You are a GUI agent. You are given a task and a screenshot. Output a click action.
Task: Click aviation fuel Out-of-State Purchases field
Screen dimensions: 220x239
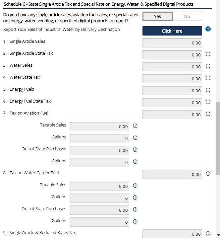tap(99, 150)
